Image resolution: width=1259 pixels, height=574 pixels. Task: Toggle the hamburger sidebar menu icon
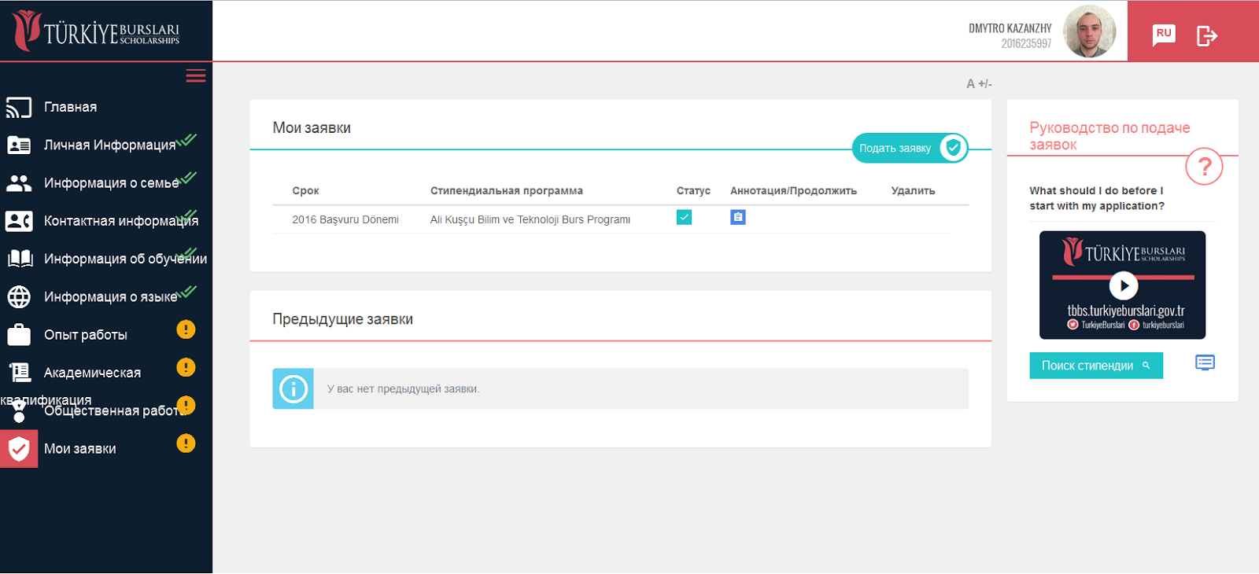click(x=196, y=75)
